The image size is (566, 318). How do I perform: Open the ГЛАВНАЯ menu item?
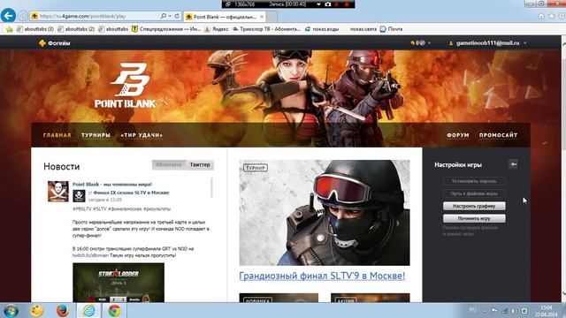click(x=57, y=135)
